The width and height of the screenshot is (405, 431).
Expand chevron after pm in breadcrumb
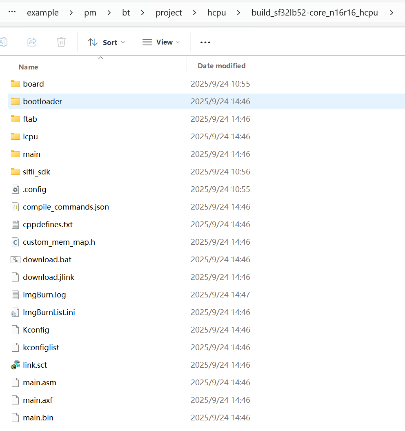click(109, 13)
